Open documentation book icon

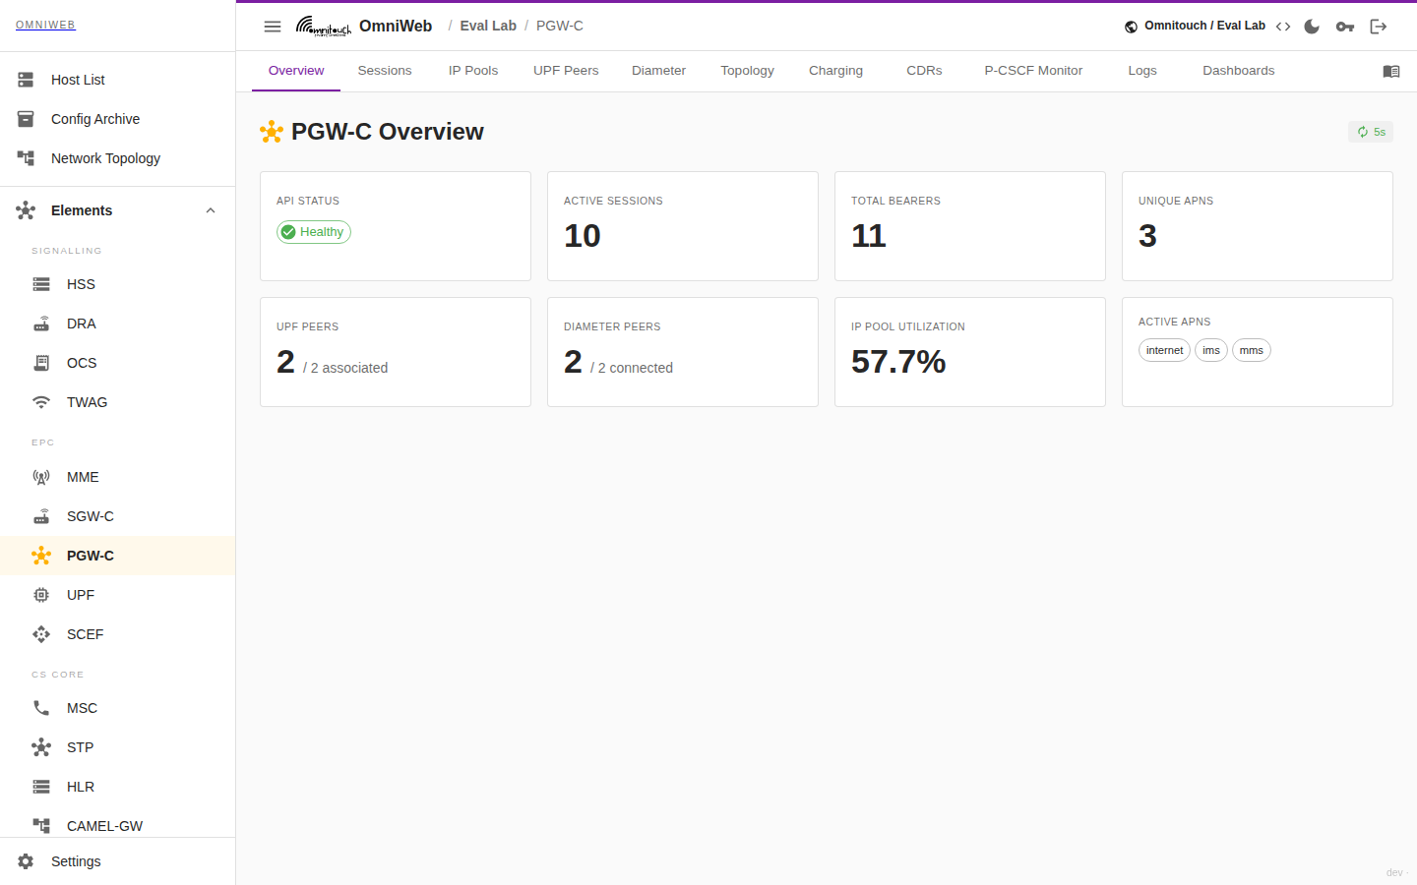(x=1391, y=71)
